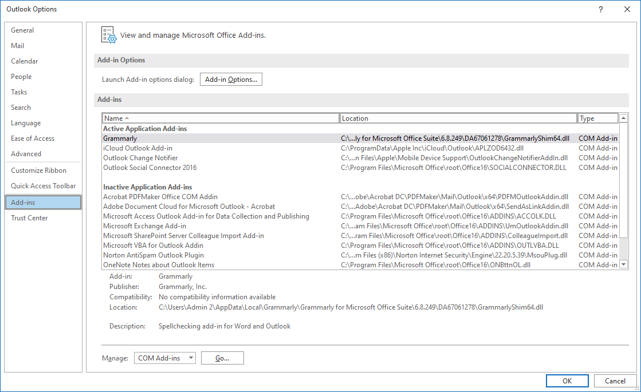
Task: Click the Cancel button
Action: 615,381
